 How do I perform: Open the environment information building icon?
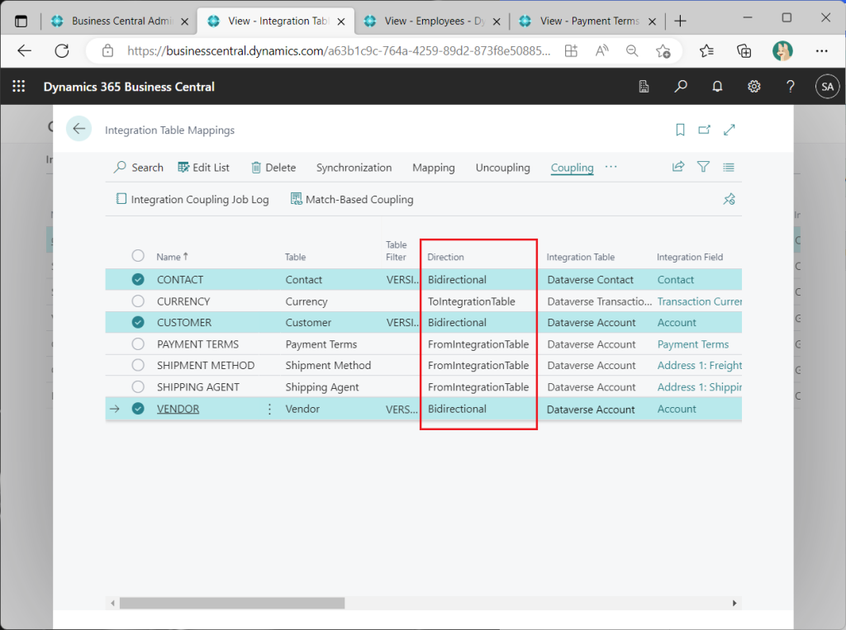coord(644,87)
